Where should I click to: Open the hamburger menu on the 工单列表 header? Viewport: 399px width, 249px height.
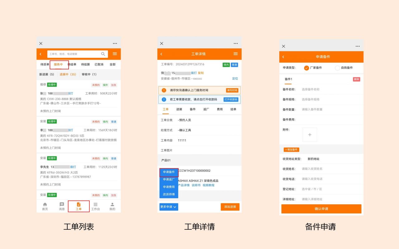(x=115, y=54)
